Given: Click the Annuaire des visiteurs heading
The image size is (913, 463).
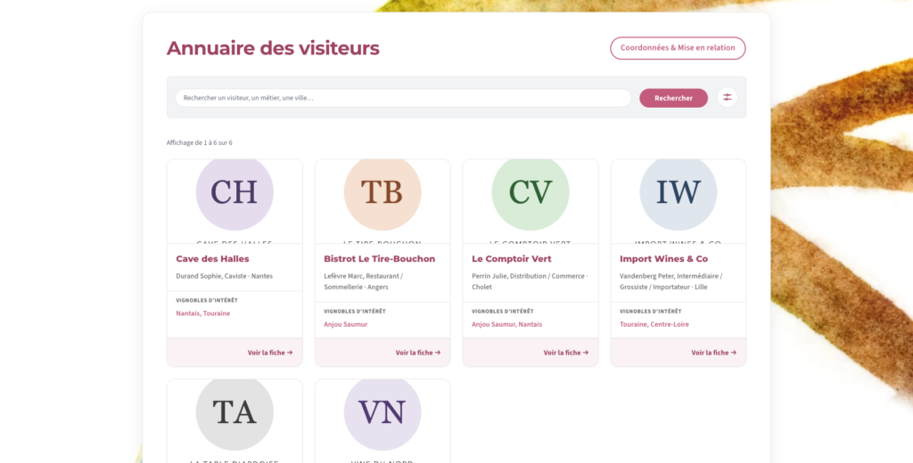Looking at the screenshot, I should 273,48.
